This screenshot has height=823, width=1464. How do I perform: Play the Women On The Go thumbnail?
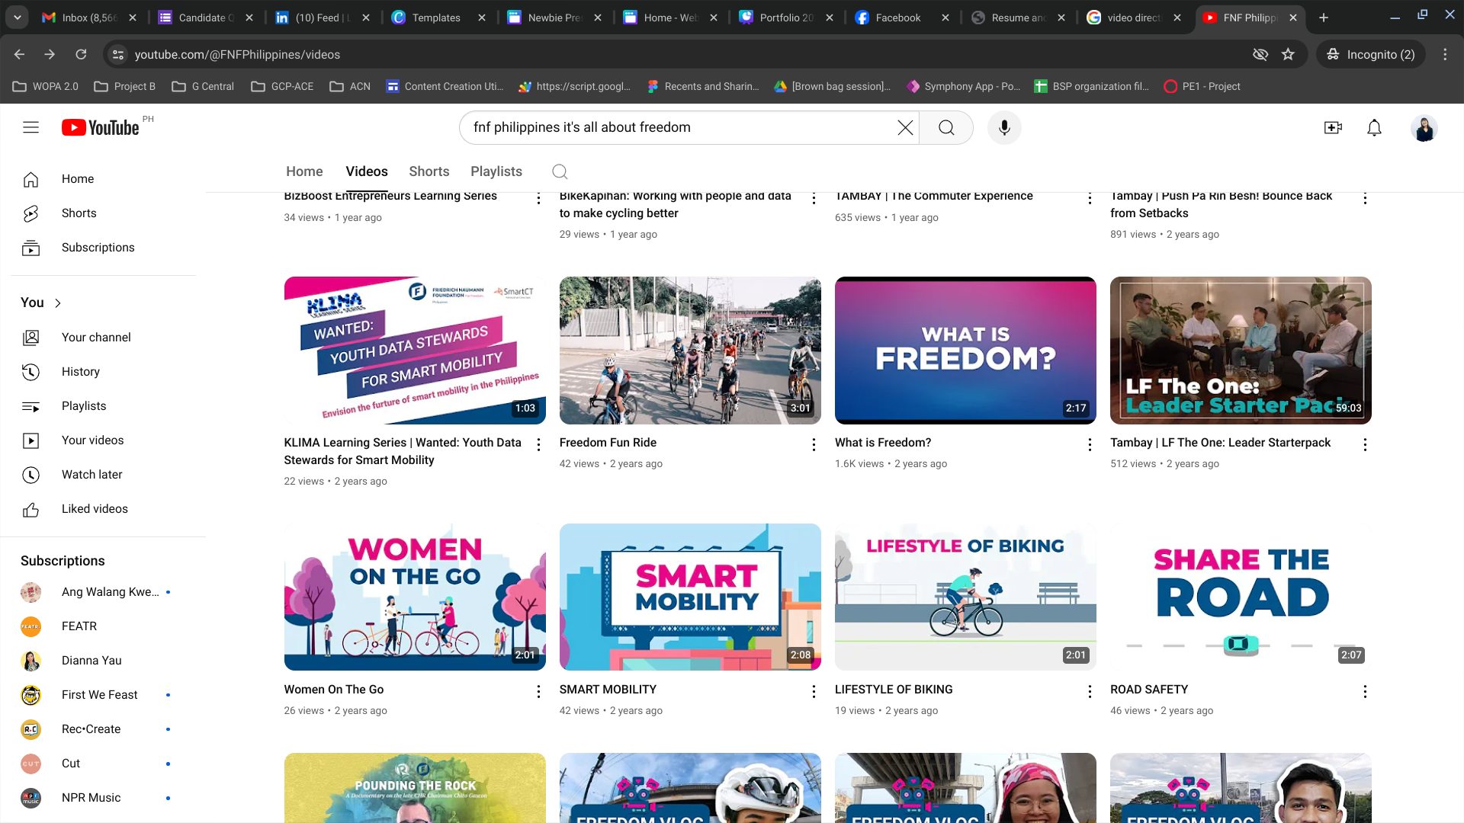(x=415, y=597)
